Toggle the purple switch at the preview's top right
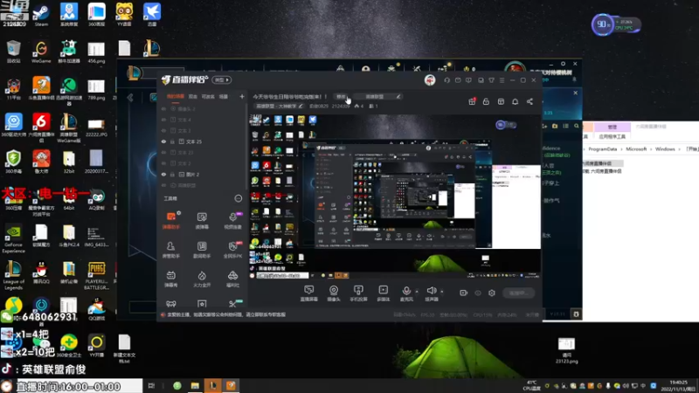The image size is (699, 393). tap(506, 125)
